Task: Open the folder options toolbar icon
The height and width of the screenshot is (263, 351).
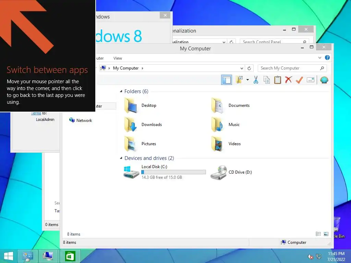Action: pos(239,80)
